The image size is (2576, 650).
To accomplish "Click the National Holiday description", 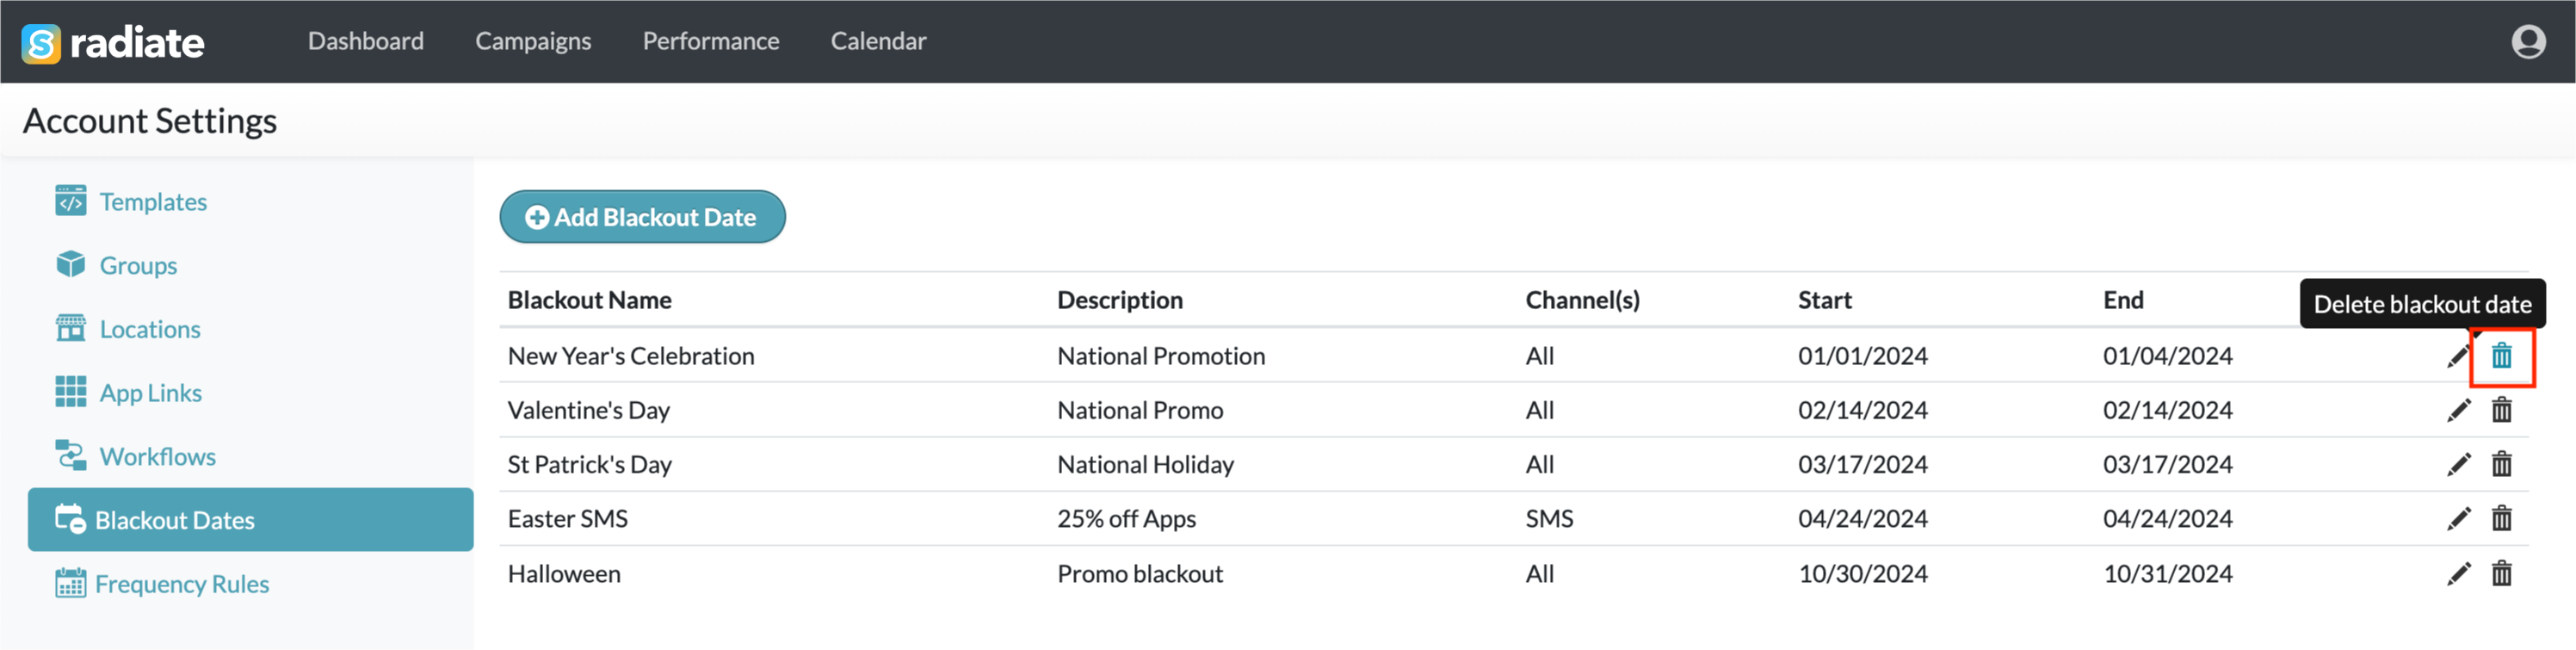I will click(1145, 464).
